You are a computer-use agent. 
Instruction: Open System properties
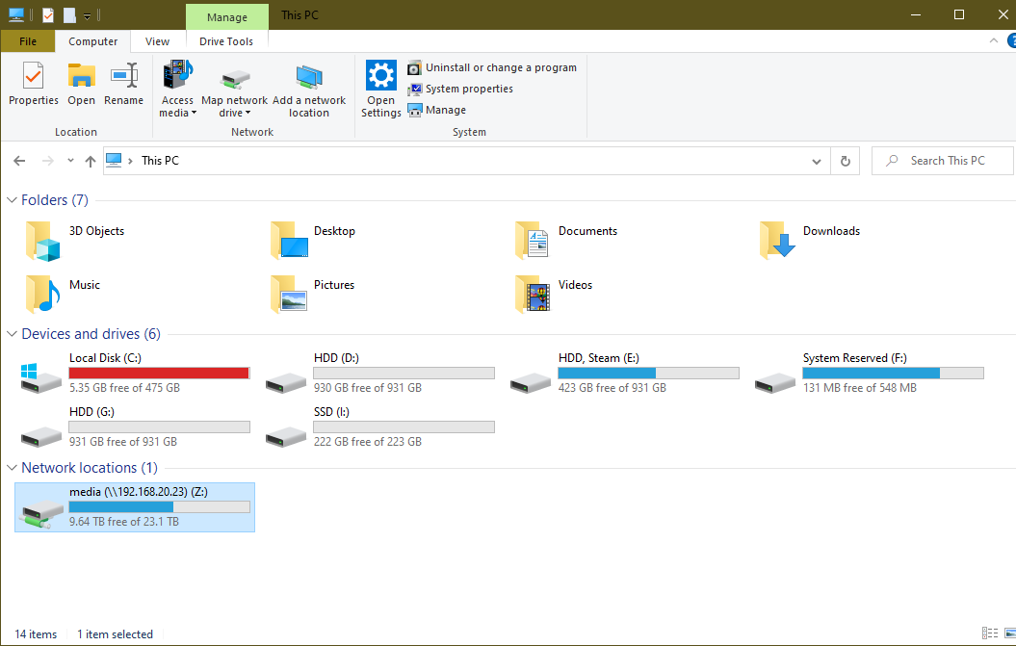click(x=460, y=89)
